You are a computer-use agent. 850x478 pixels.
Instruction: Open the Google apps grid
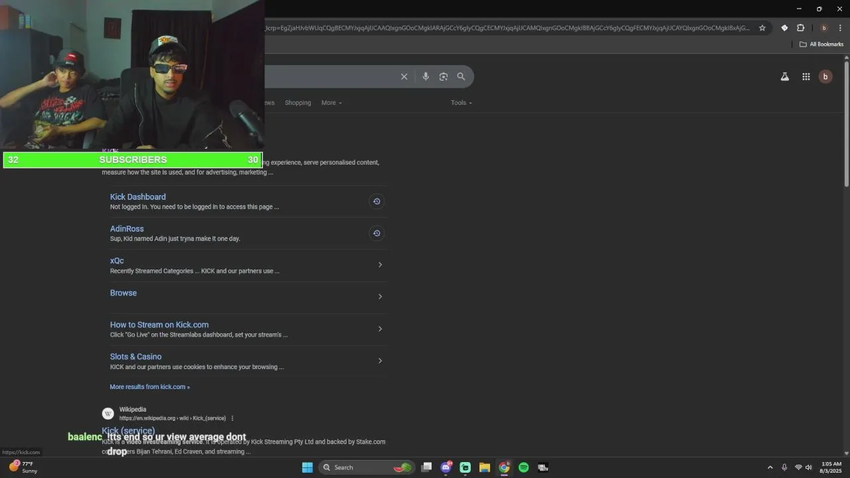pos(806,77)
